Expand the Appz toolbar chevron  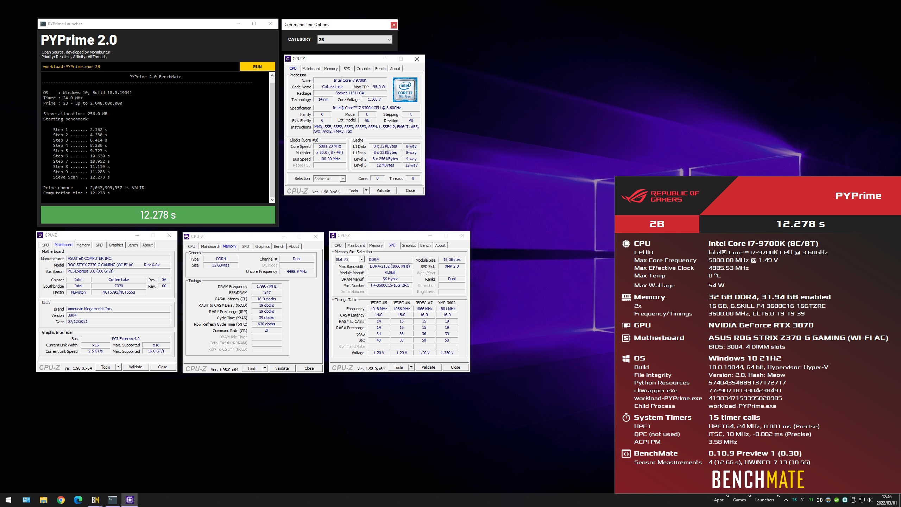click(x=728, y=497)
